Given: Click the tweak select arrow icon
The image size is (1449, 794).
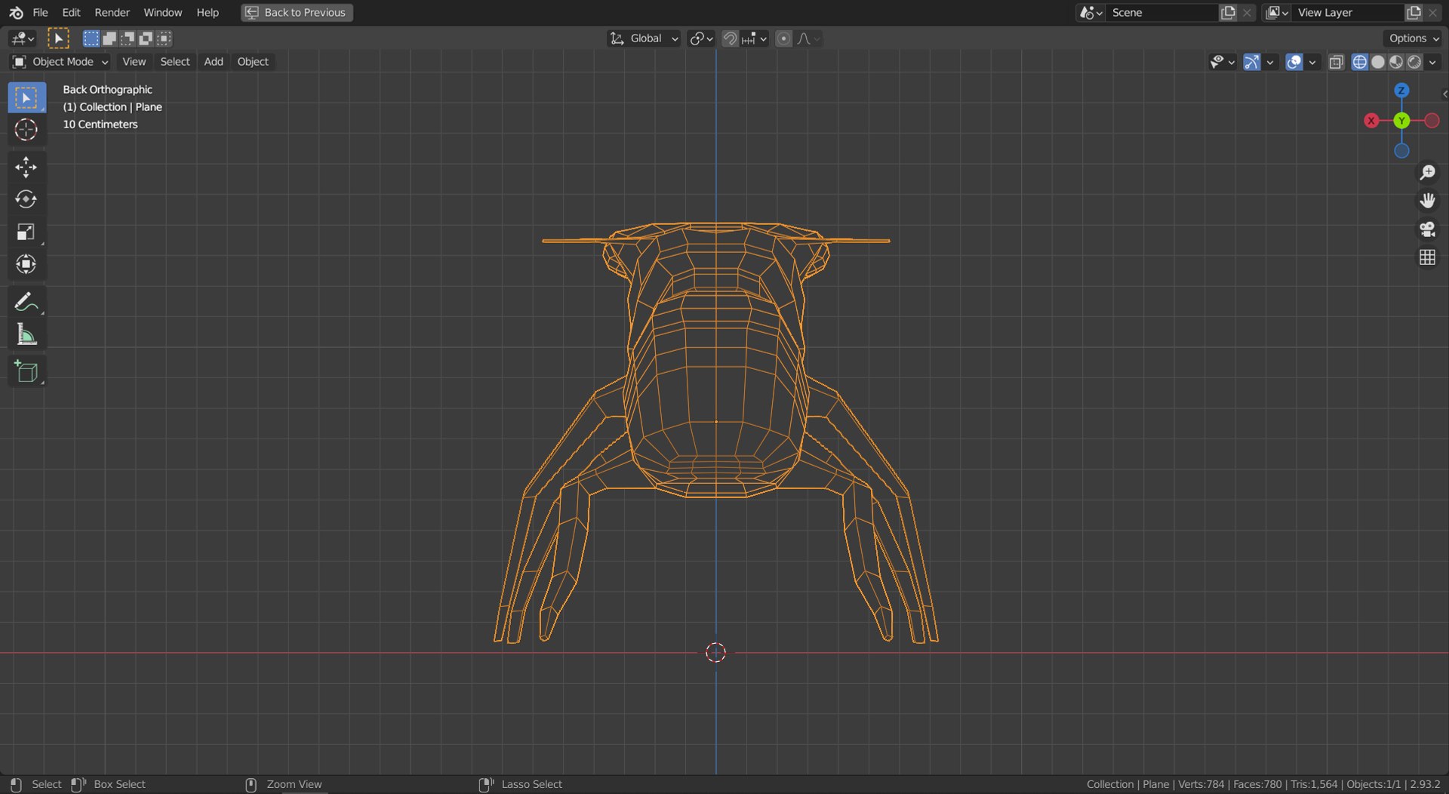Looking at the screenshot, I should coord(58,38).
